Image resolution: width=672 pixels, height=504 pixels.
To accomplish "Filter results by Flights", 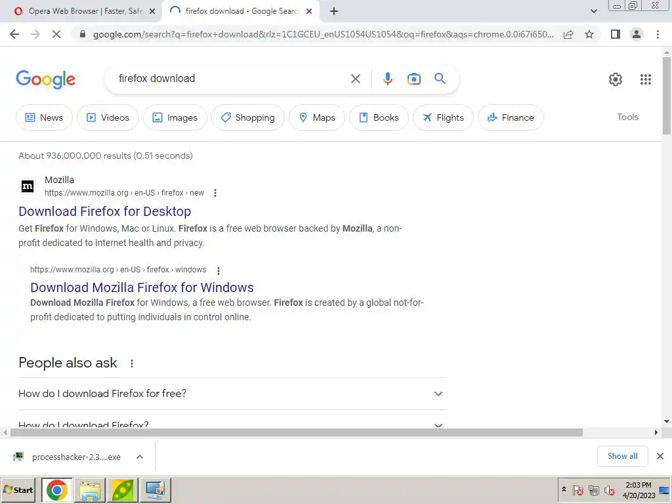I will [x=443, y=117].
